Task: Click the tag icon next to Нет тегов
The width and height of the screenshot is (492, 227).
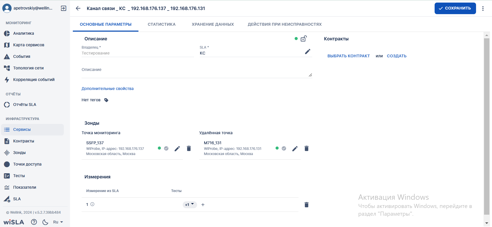Action: [106, 100]
